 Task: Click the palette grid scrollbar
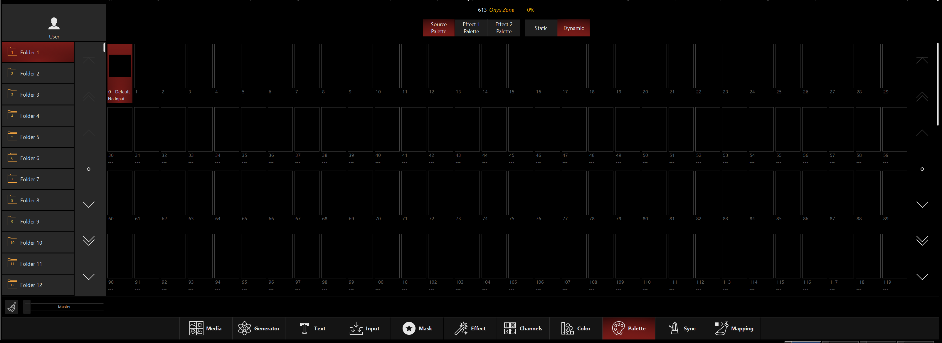click(938, 84)
